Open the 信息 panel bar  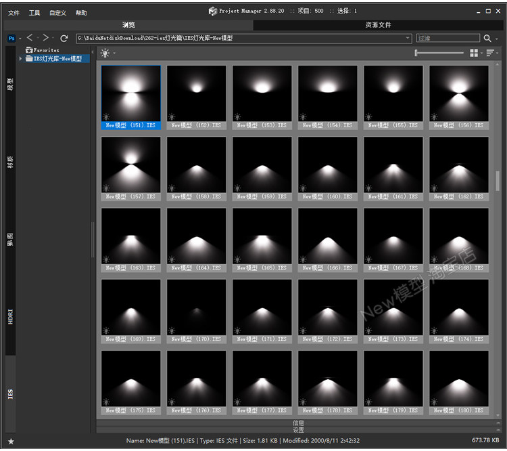click(x=298, y=423)
